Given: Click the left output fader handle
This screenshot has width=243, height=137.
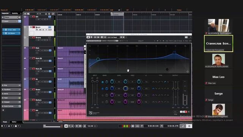Looking at the screenshot, I should [173, 89].
